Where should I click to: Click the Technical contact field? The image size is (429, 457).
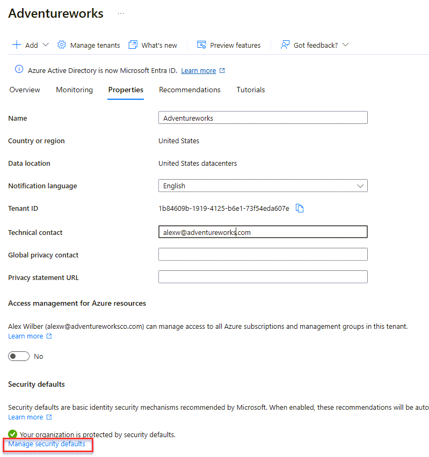point(263,232)
